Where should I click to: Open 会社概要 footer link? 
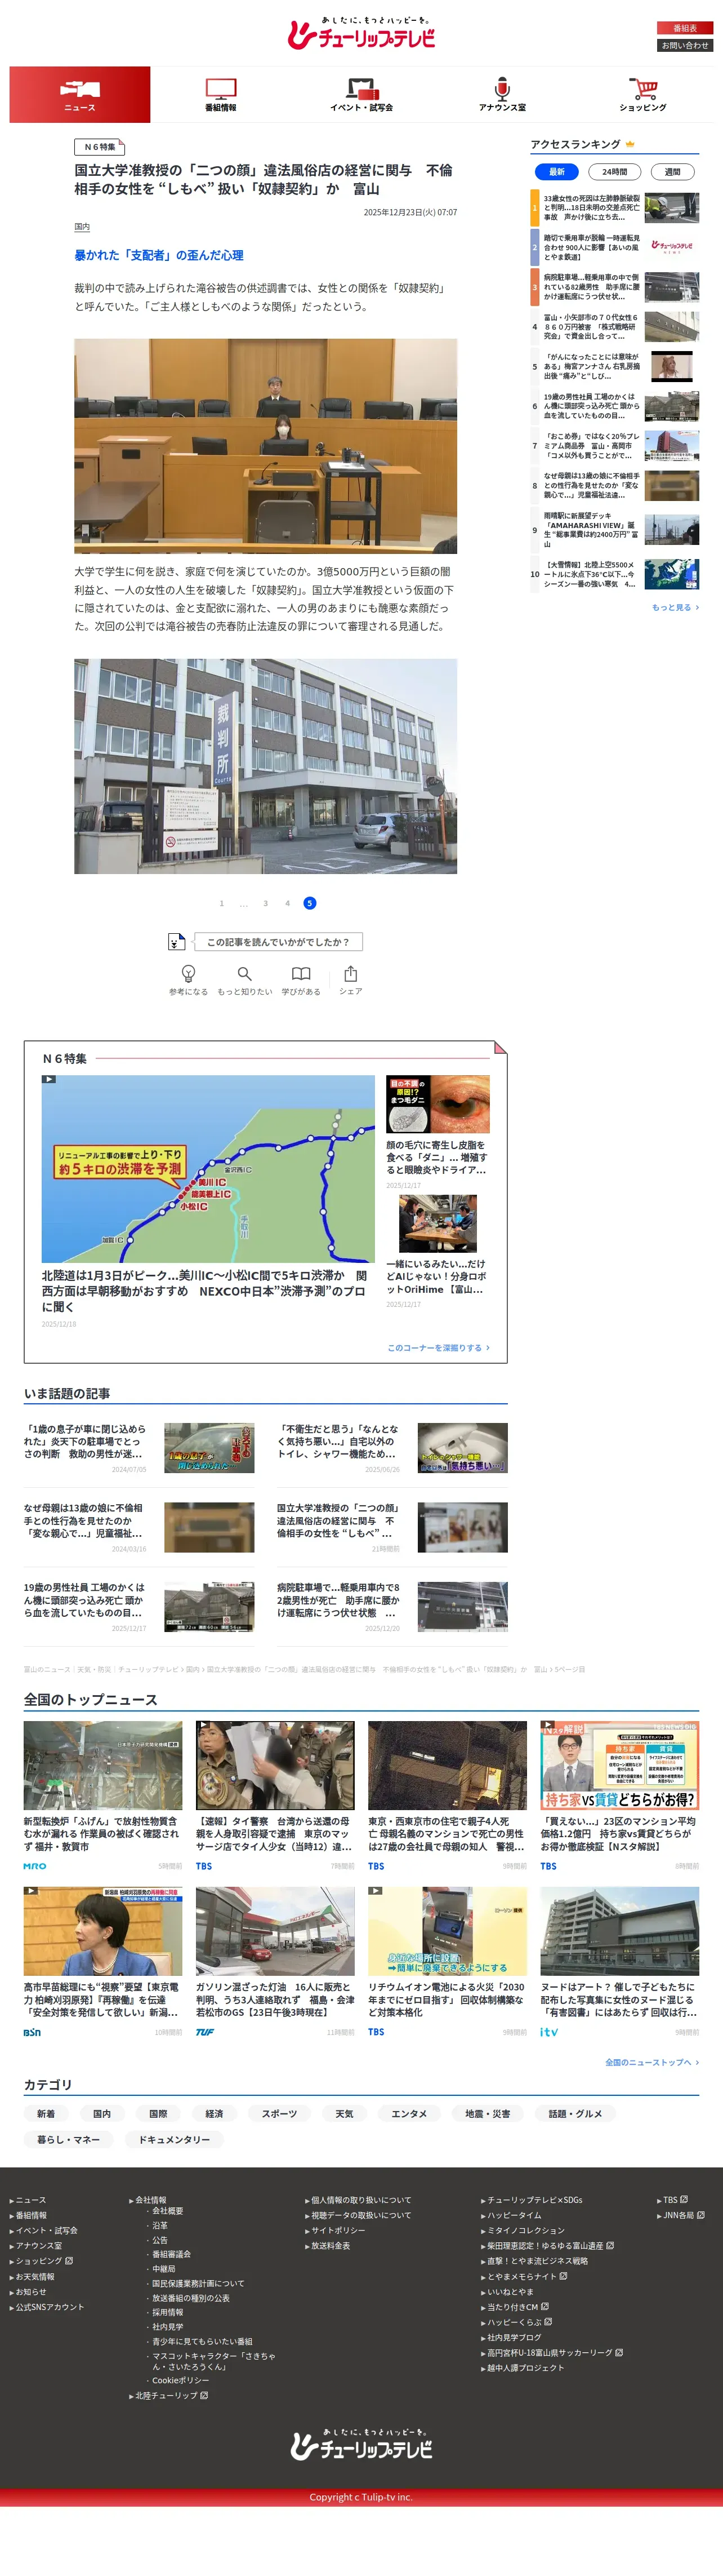coord(168,2211)
